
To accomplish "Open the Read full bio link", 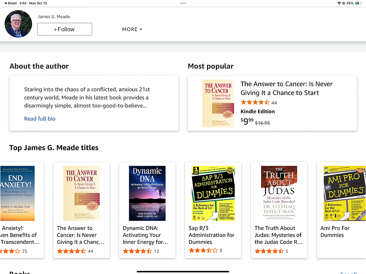I will pyautogui.click(x=40, y=119).
